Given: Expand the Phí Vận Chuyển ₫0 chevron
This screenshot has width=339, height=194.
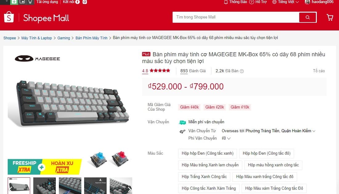Looking at the screenshot, I should (229, 138).
